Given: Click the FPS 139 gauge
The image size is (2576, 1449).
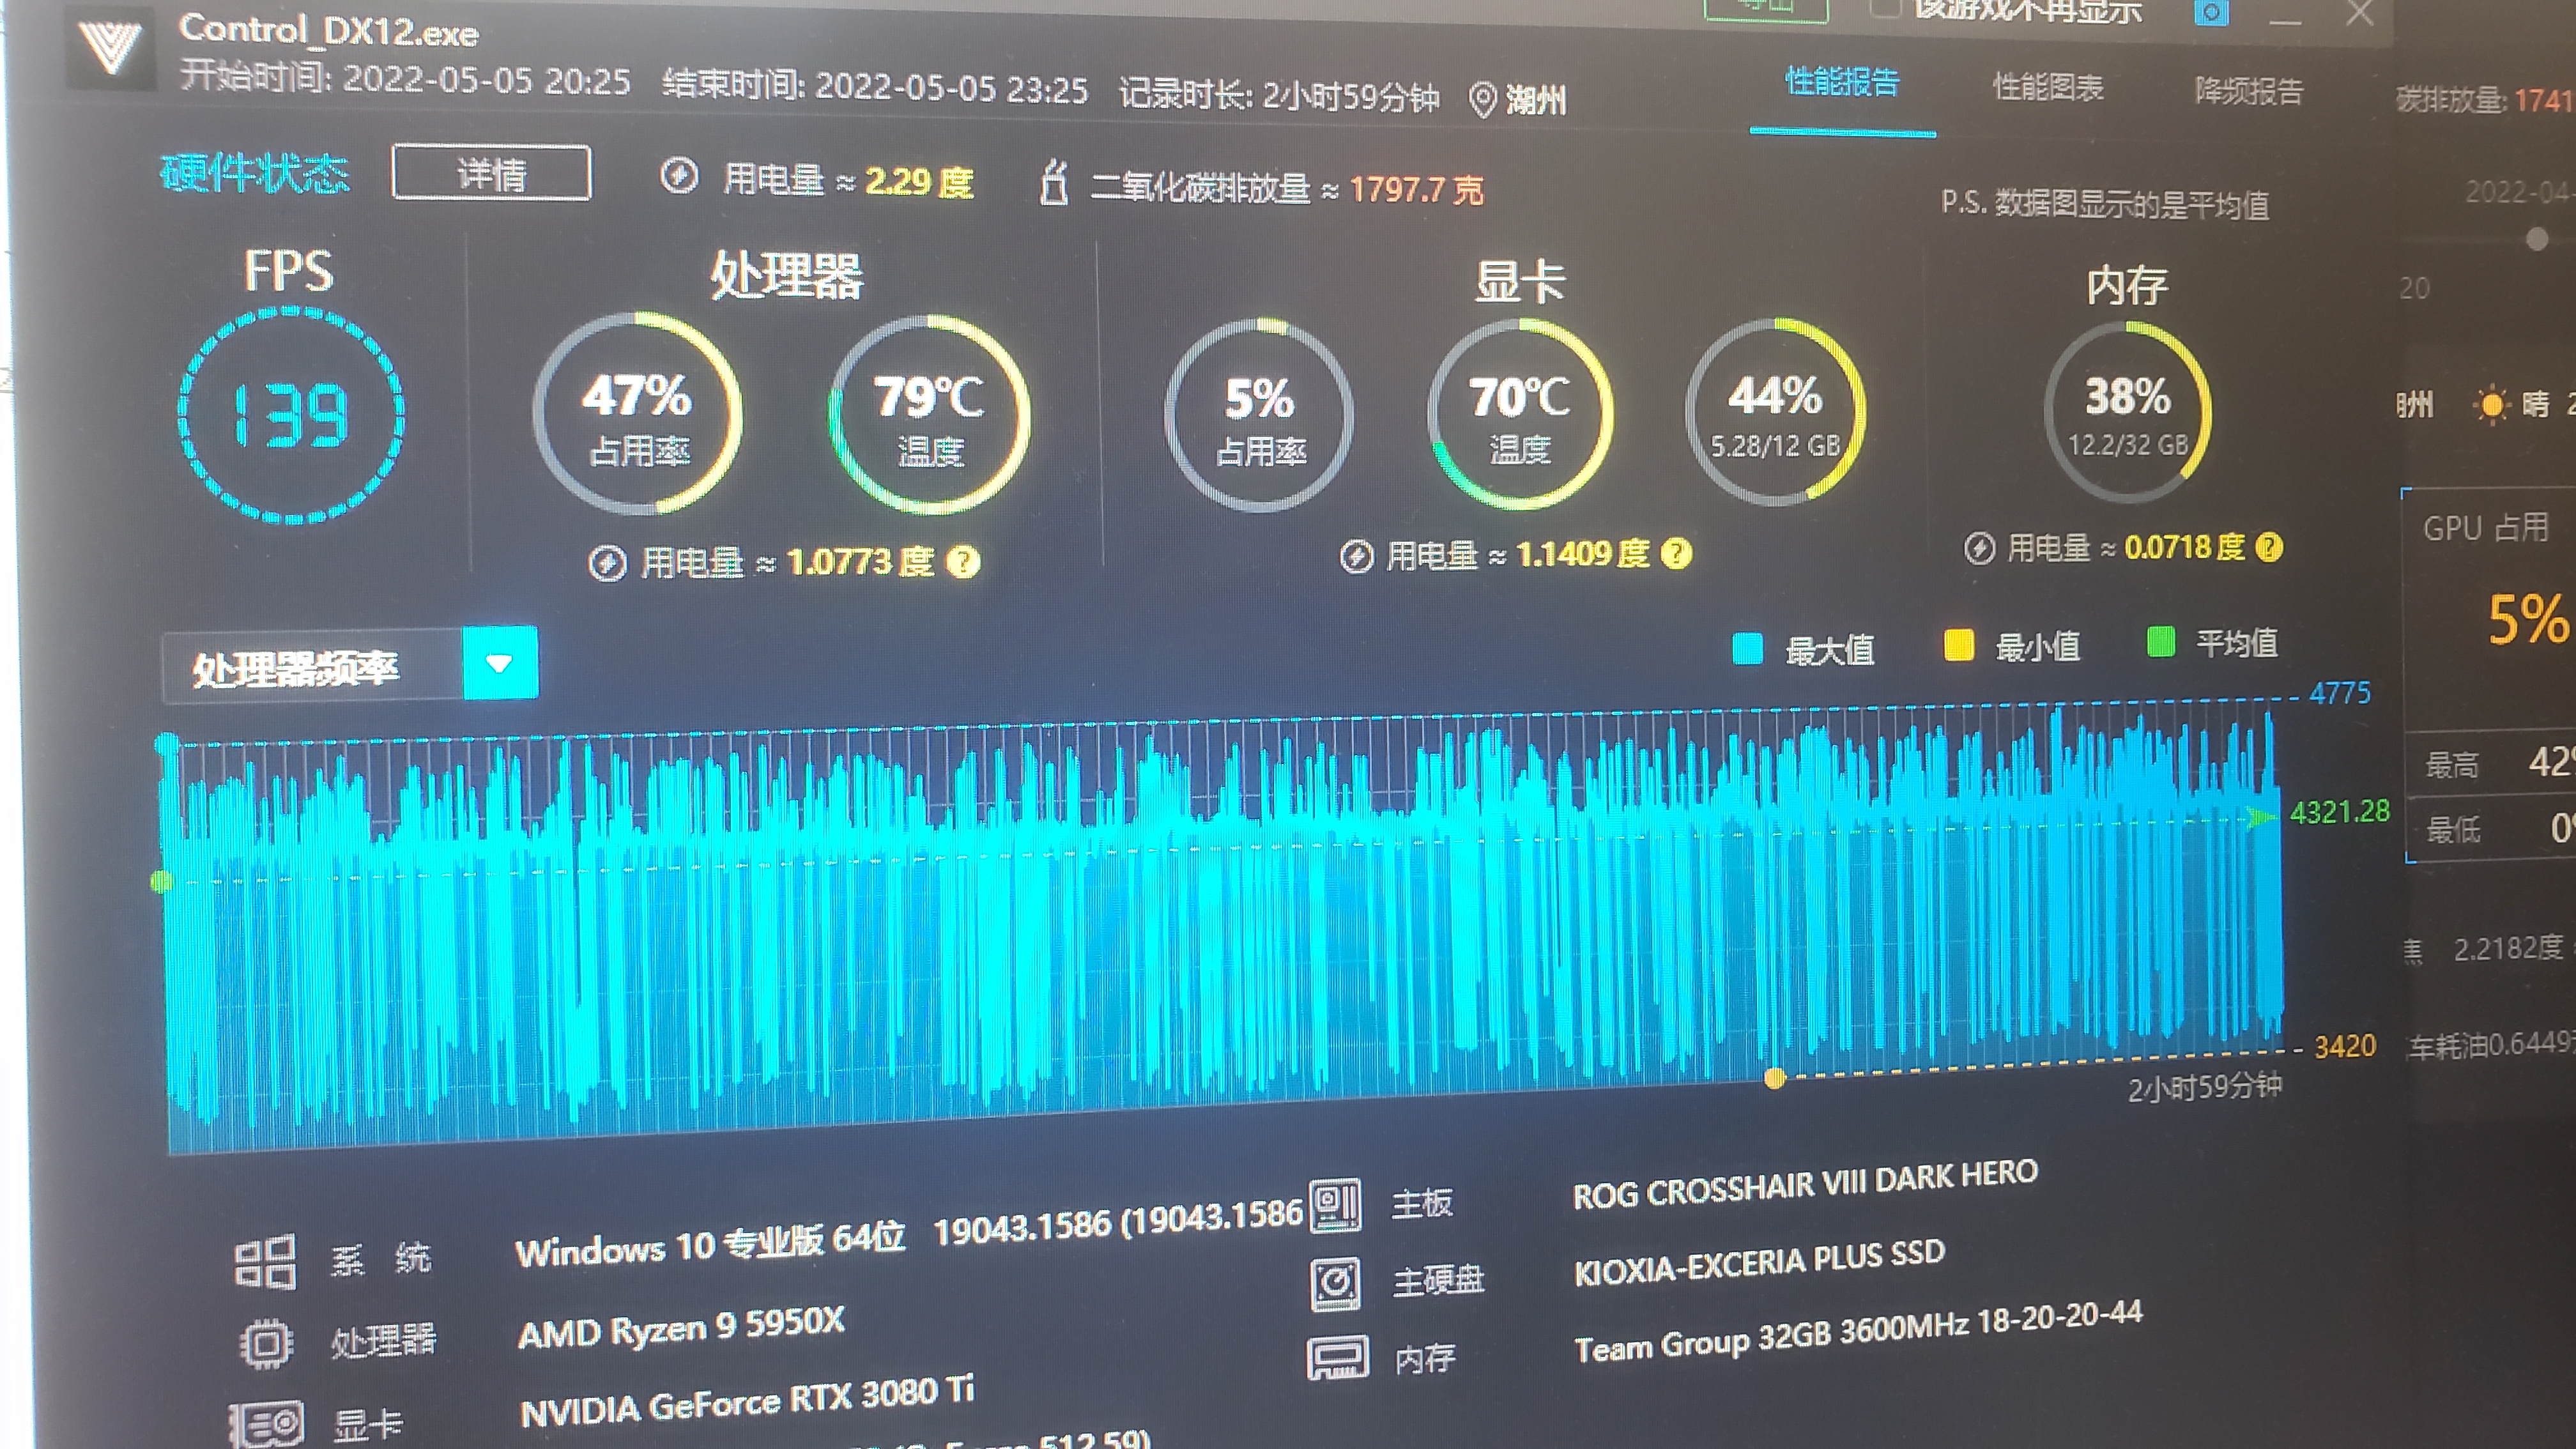Looking at the screenshot, I should coord(291,415).
